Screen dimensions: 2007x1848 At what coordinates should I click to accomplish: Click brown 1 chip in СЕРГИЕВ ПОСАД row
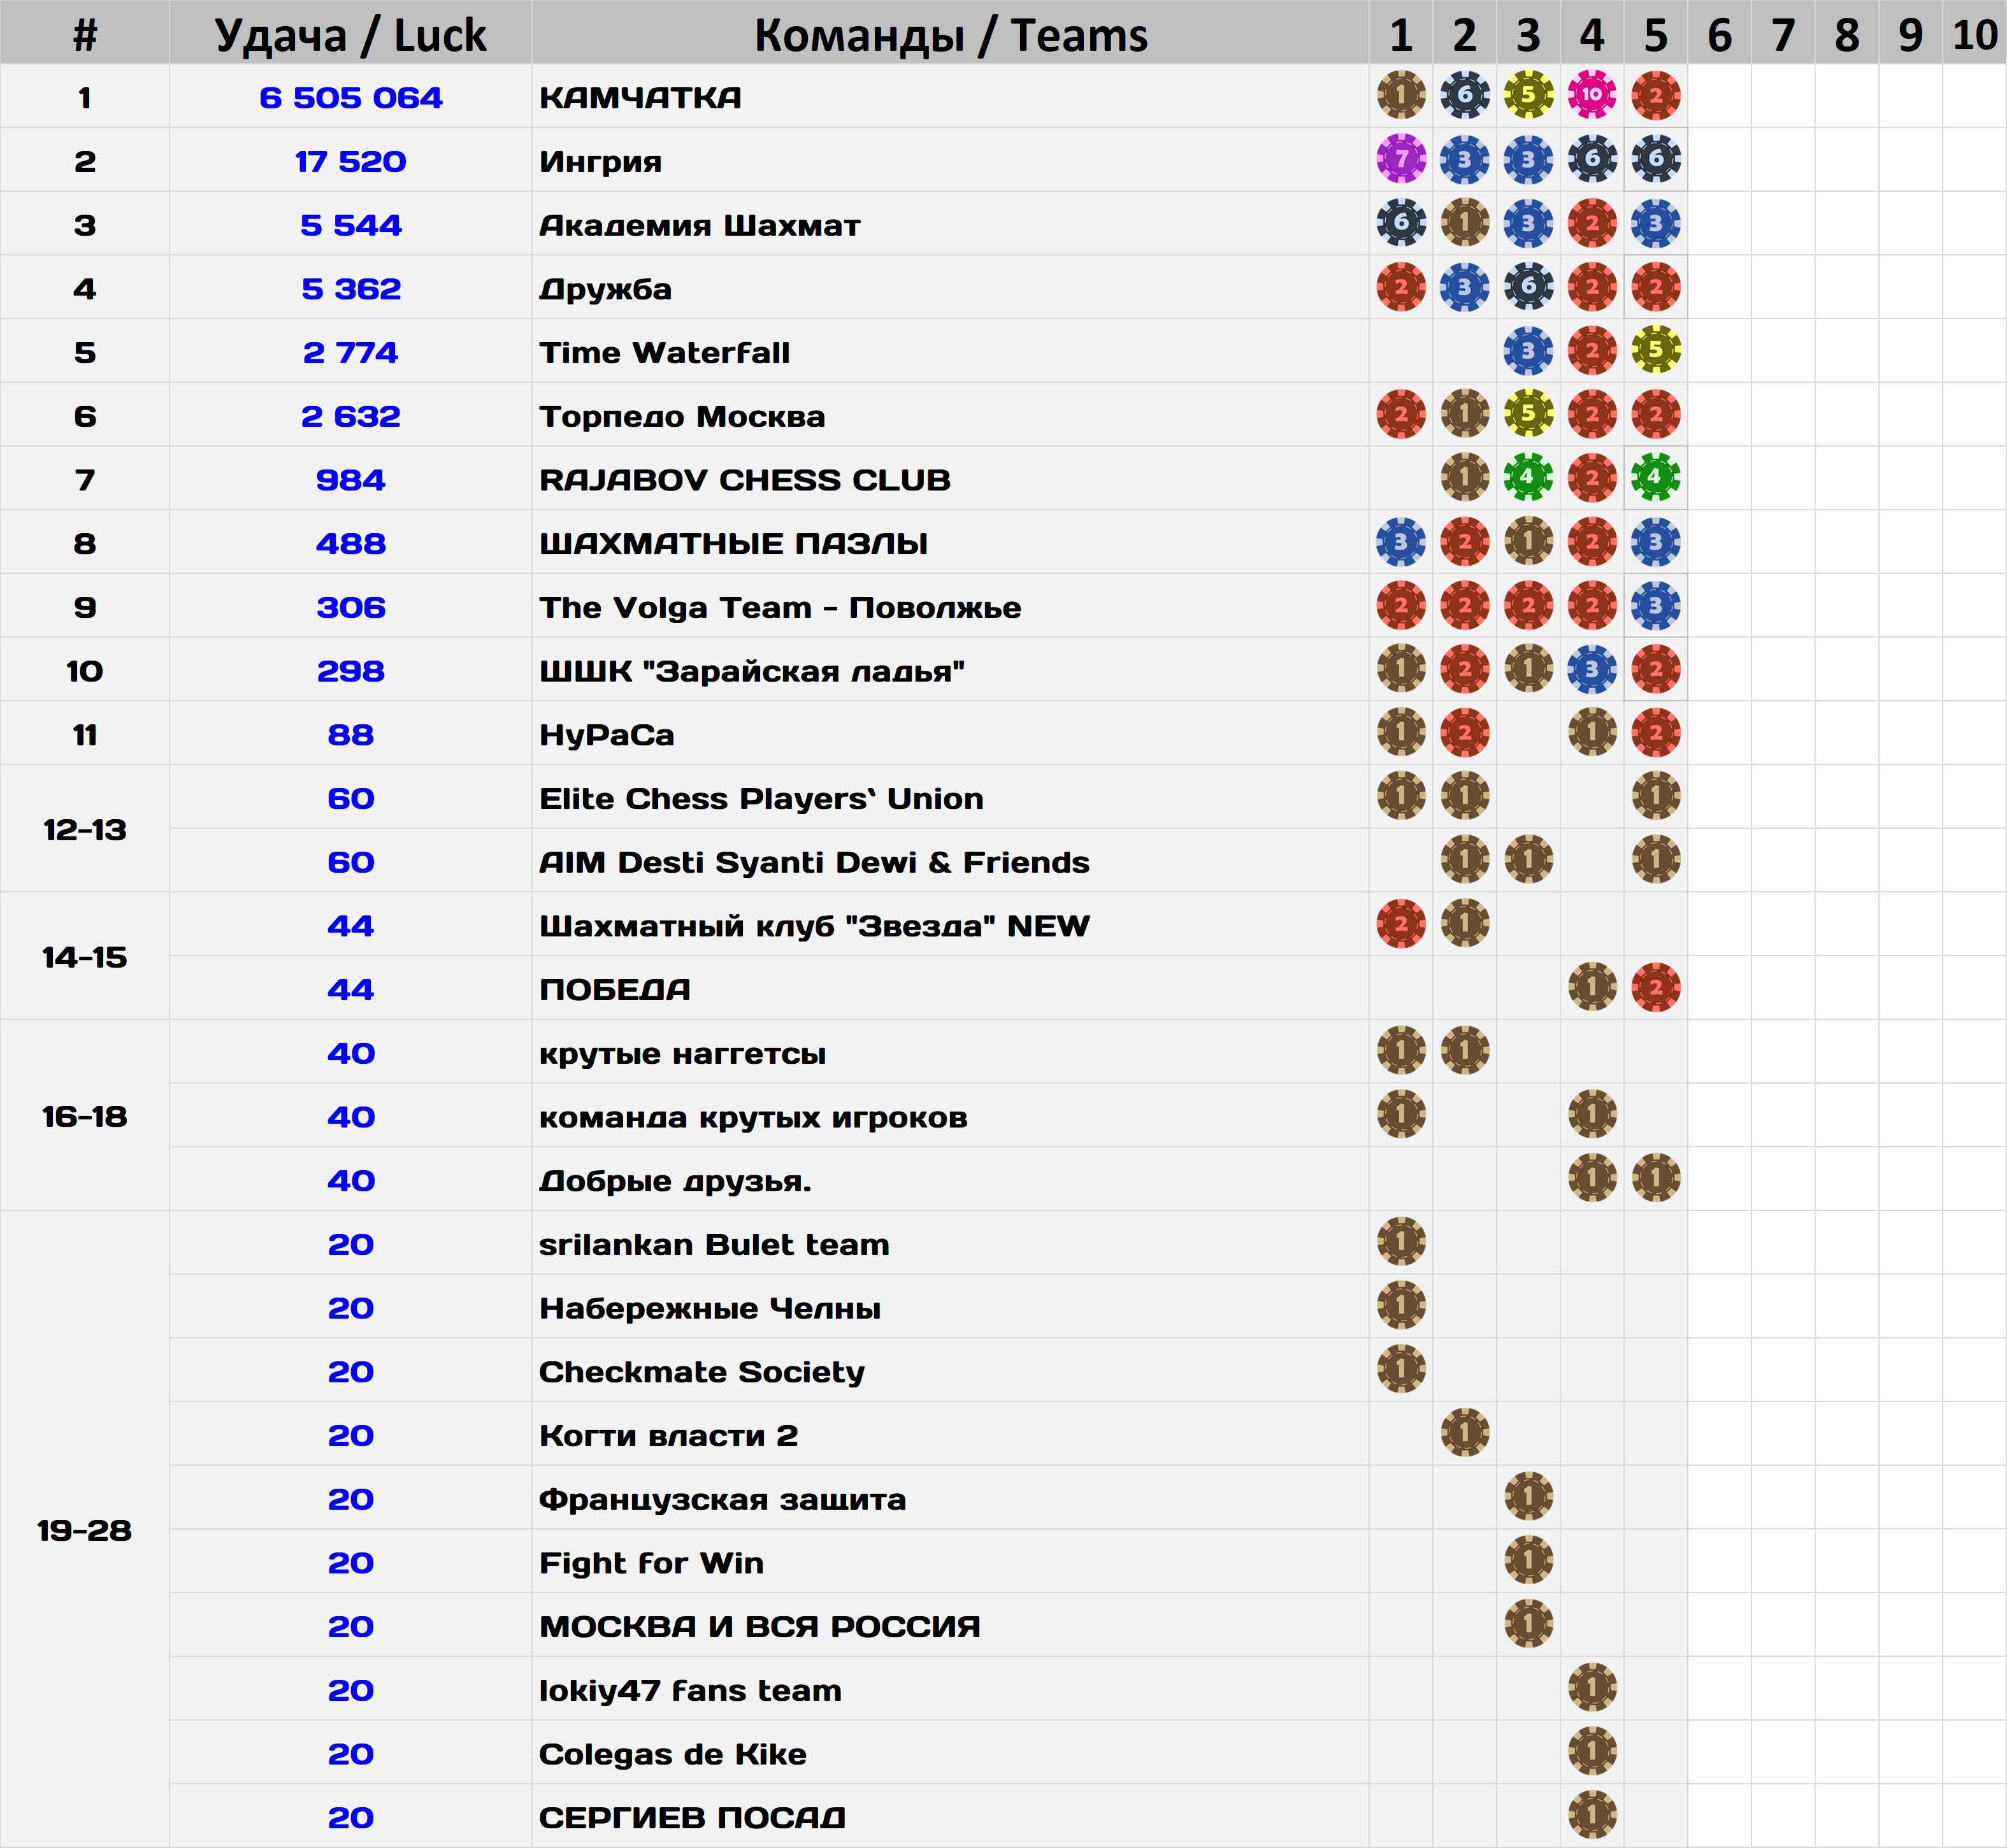(x=1592, y=1816)
